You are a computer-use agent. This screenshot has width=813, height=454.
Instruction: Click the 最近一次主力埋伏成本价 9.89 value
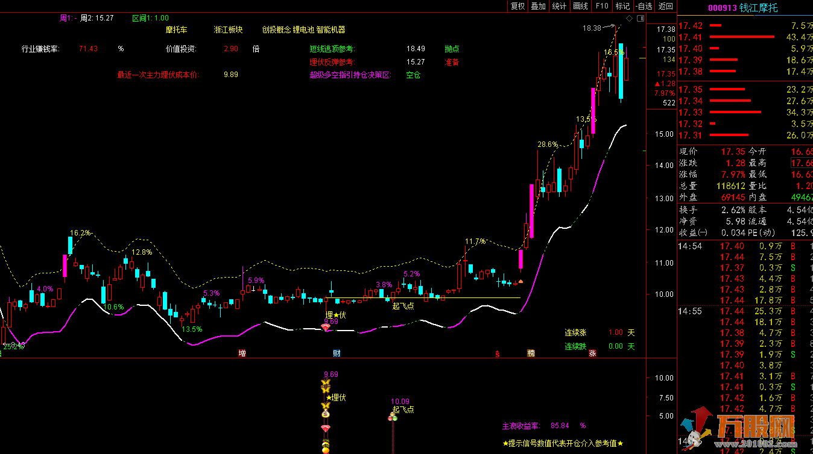coord(230,75)
